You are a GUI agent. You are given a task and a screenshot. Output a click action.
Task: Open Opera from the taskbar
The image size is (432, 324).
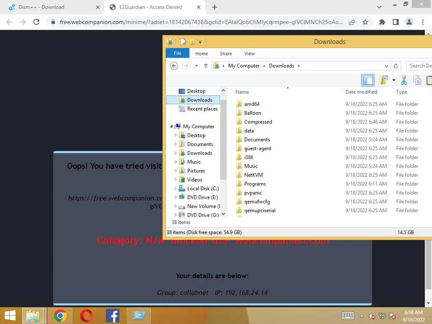click(86, 316)
